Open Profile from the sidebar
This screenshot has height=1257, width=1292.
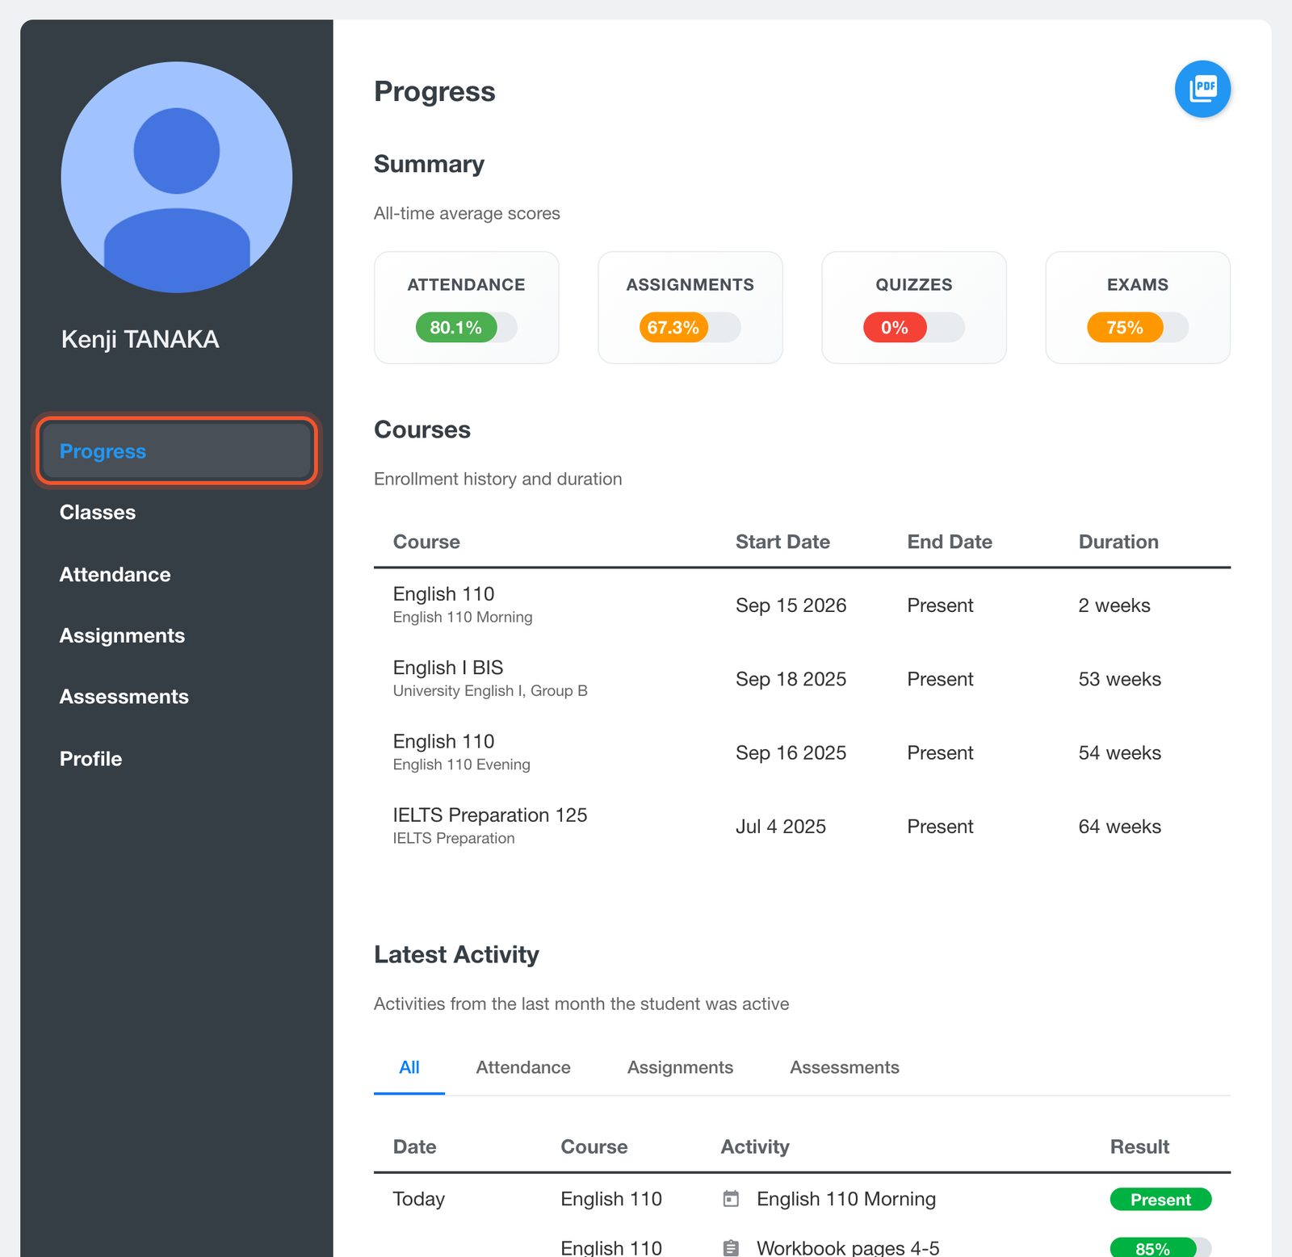[90, 759]
